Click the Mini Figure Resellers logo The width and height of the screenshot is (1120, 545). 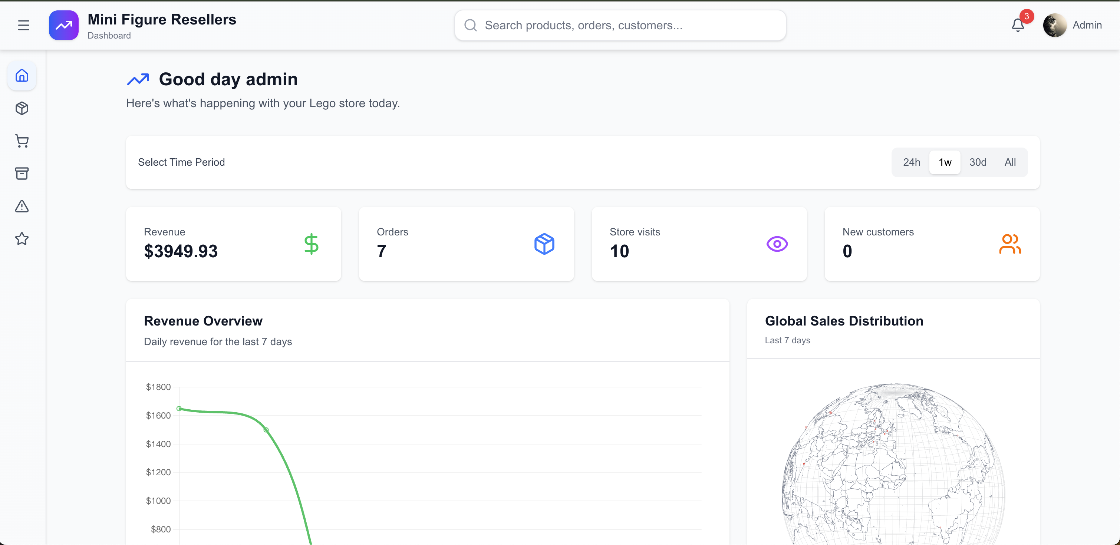pos(63,25)
